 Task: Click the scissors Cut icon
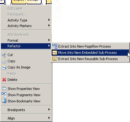pos(4,55)
